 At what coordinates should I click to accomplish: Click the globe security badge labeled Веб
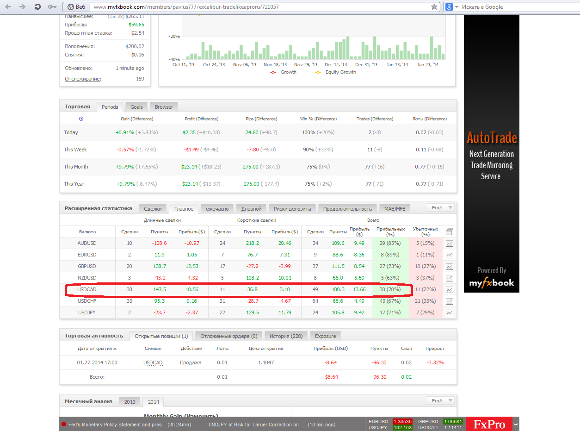[76, 7]
